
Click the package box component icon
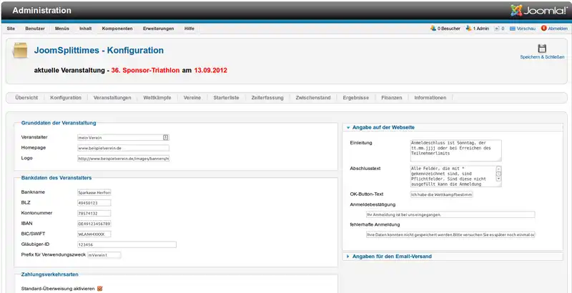21,50
